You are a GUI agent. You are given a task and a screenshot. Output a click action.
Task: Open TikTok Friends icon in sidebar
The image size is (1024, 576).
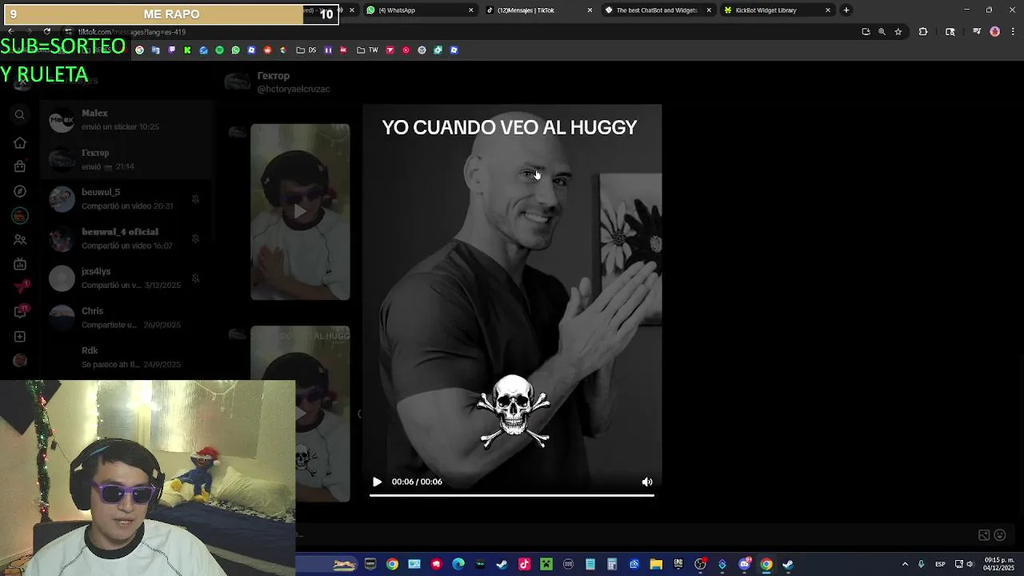tap(20, 239)
